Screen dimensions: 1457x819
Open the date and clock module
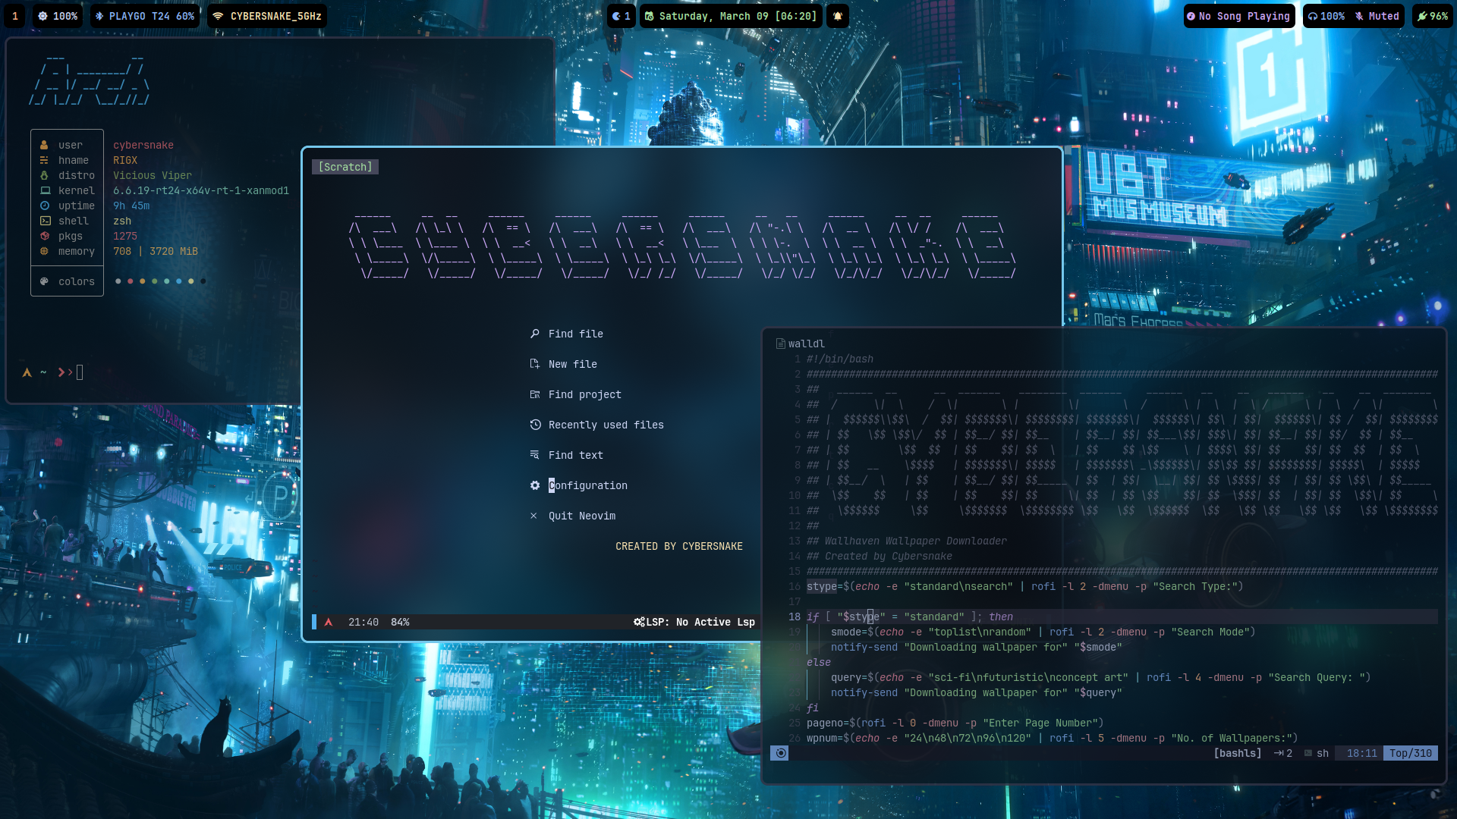coord(730,16)
